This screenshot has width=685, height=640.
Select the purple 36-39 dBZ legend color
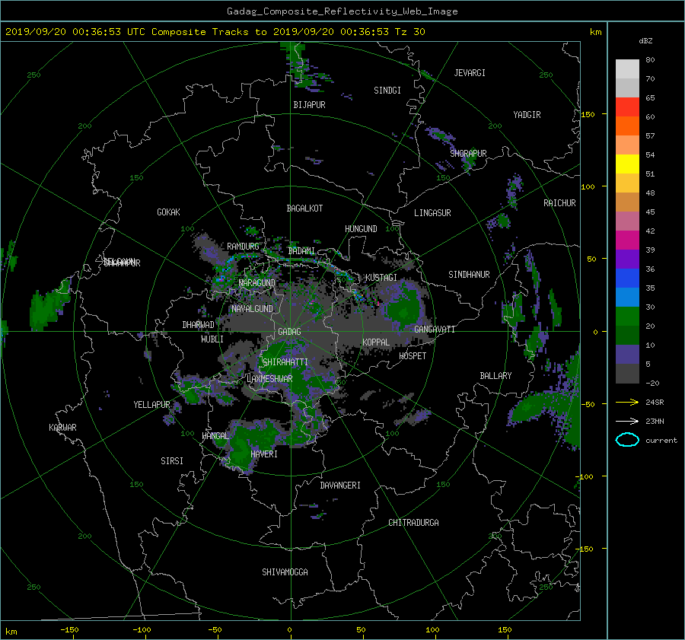(627, 259)
